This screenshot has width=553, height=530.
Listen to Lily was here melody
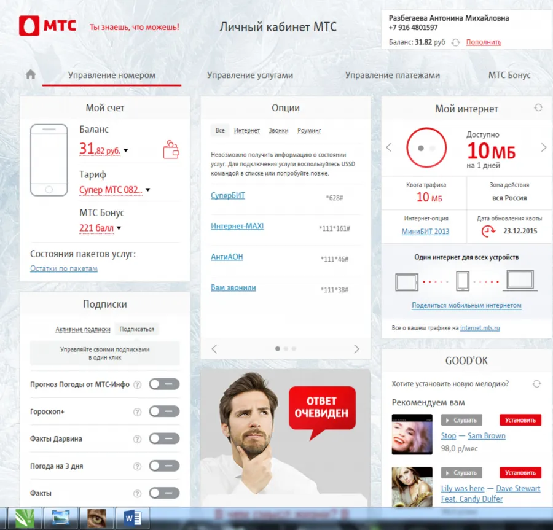pyautogui.click(x=461, y=473)
